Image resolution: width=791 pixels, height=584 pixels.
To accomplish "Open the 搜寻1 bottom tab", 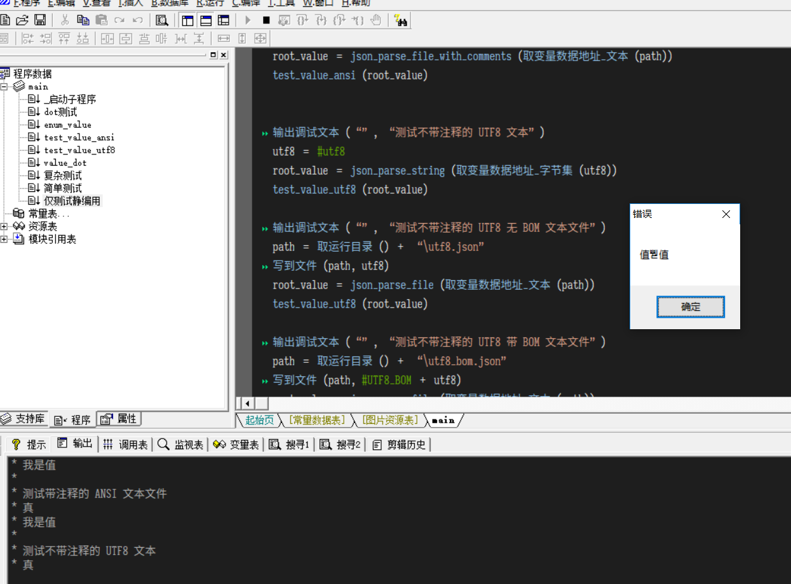I will point(289,444).
